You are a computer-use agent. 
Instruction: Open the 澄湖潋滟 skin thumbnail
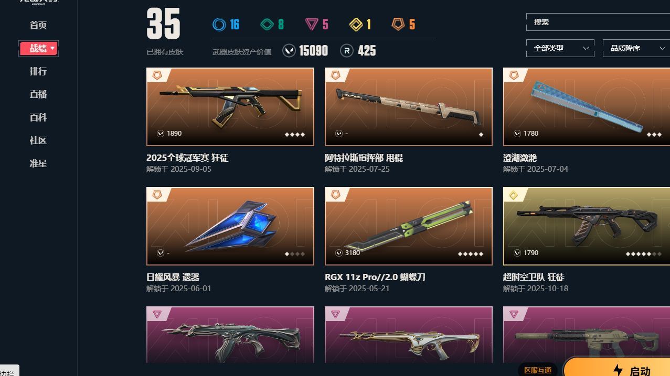(x=587, y=107)
